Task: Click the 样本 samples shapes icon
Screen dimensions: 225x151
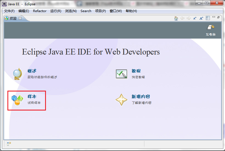Action: click(x=17, y=100)
